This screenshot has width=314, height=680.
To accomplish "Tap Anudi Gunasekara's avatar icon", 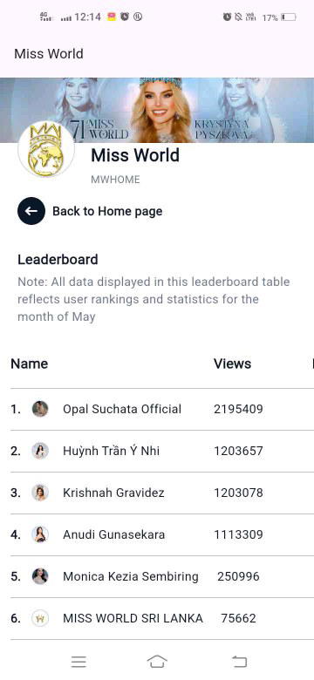I will (x=40, y=534).
